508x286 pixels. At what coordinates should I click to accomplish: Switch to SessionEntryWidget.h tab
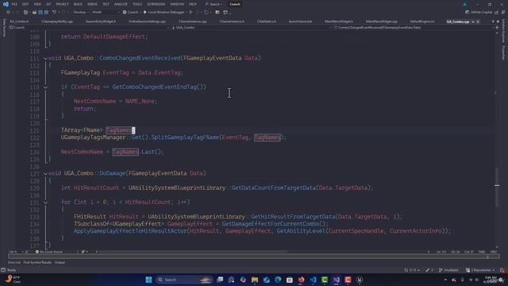pos(101,21)
